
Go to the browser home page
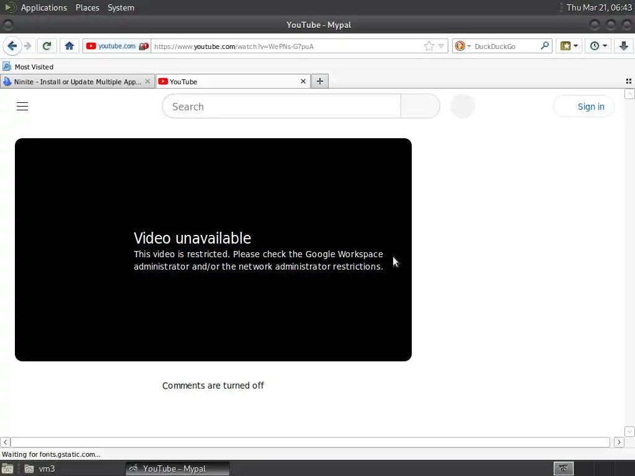(69, 46)
